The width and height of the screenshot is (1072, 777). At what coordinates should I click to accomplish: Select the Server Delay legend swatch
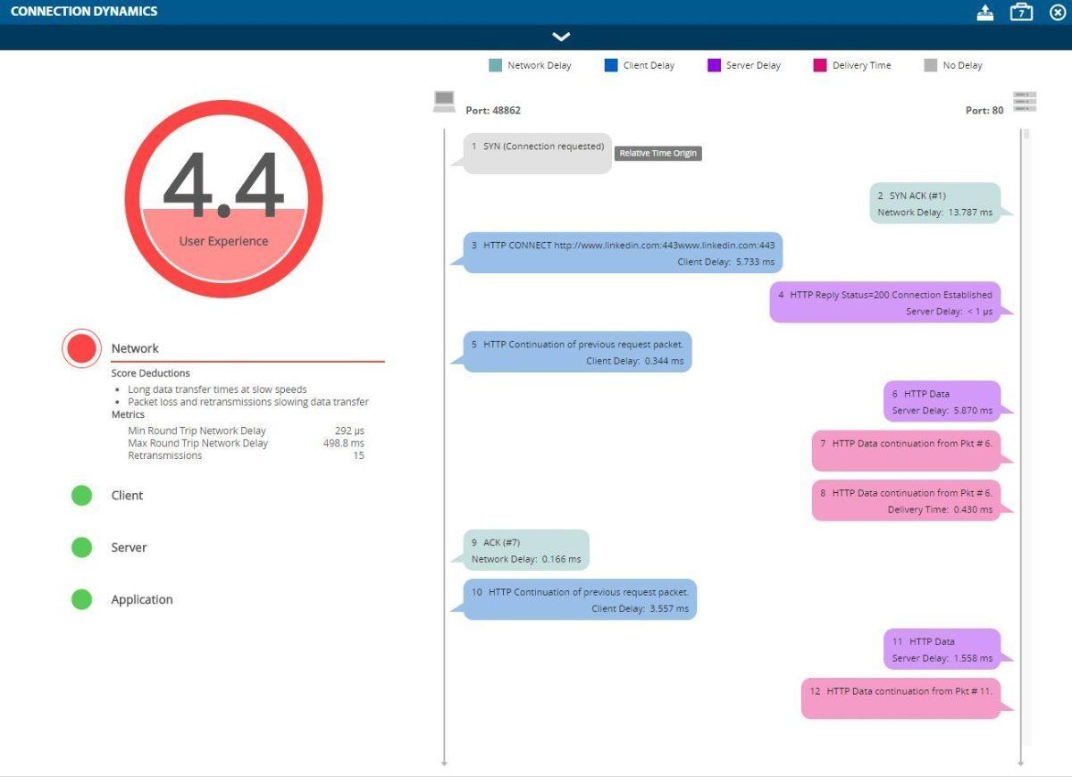tap(714, 65)
